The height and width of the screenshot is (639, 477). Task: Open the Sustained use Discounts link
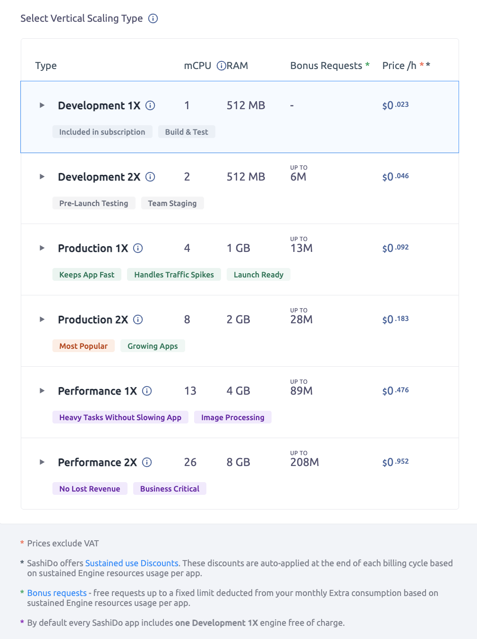[x=132, y=563]
